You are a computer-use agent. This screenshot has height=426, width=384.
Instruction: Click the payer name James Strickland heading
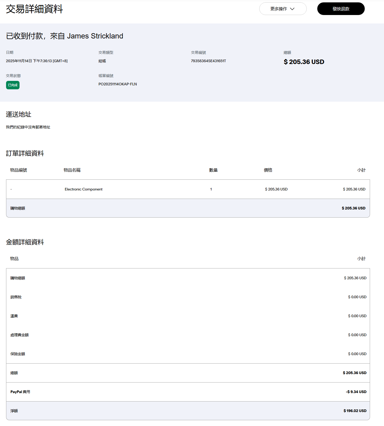point(95,36)
